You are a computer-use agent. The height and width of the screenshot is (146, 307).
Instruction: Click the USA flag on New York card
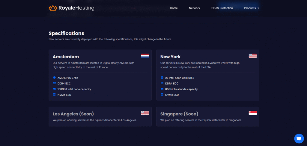tap(253, 56)
